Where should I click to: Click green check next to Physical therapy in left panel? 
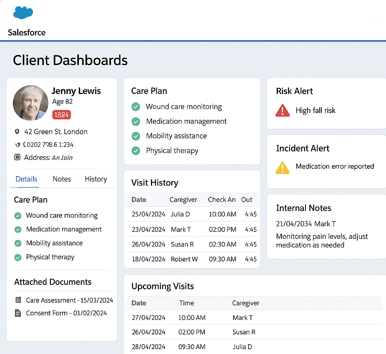tap(18, 258)
